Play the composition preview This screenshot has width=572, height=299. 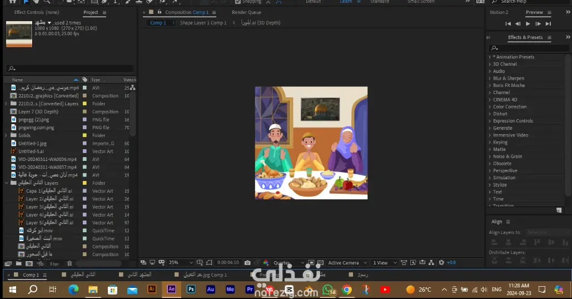point(528,24)
